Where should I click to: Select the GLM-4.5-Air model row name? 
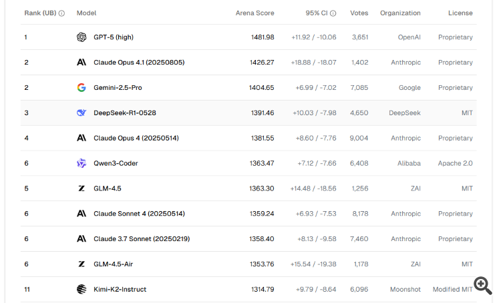(113, 264)
